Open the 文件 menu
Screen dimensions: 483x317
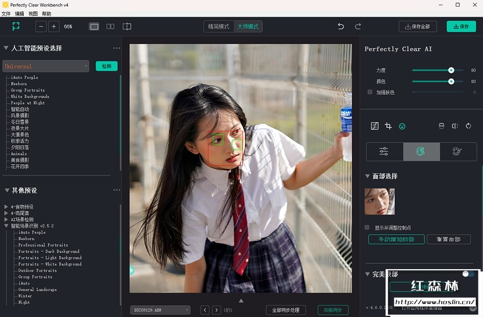point(6,13)
